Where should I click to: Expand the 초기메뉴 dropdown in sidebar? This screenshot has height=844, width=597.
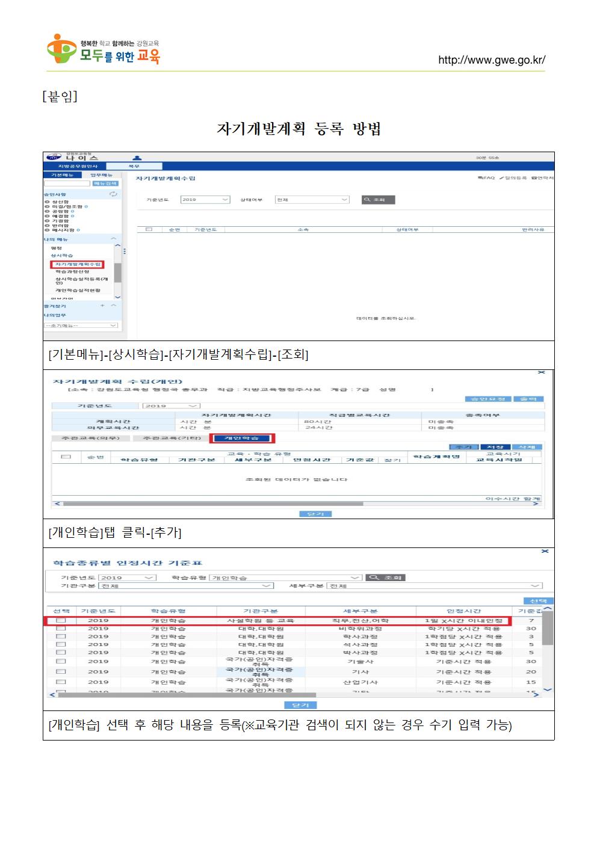pos(81,325)
